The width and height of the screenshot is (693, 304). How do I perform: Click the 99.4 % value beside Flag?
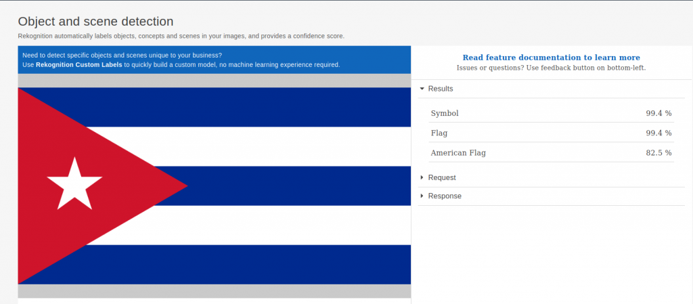coord(658,133)
